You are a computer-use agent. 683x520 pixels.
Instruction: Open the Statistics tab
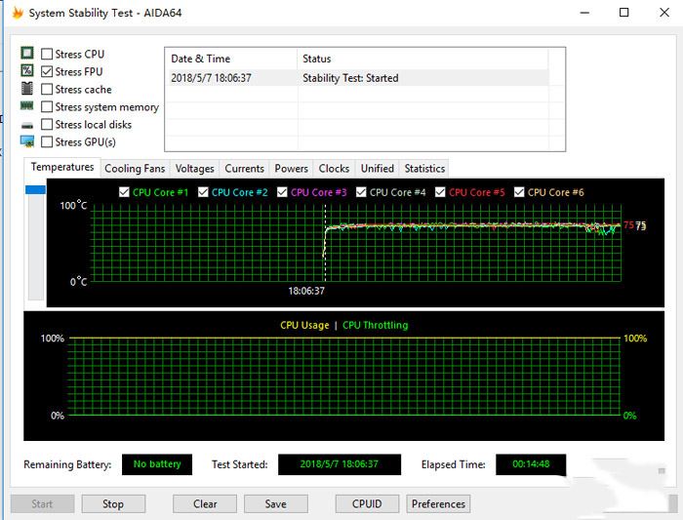tap(424, 169)
